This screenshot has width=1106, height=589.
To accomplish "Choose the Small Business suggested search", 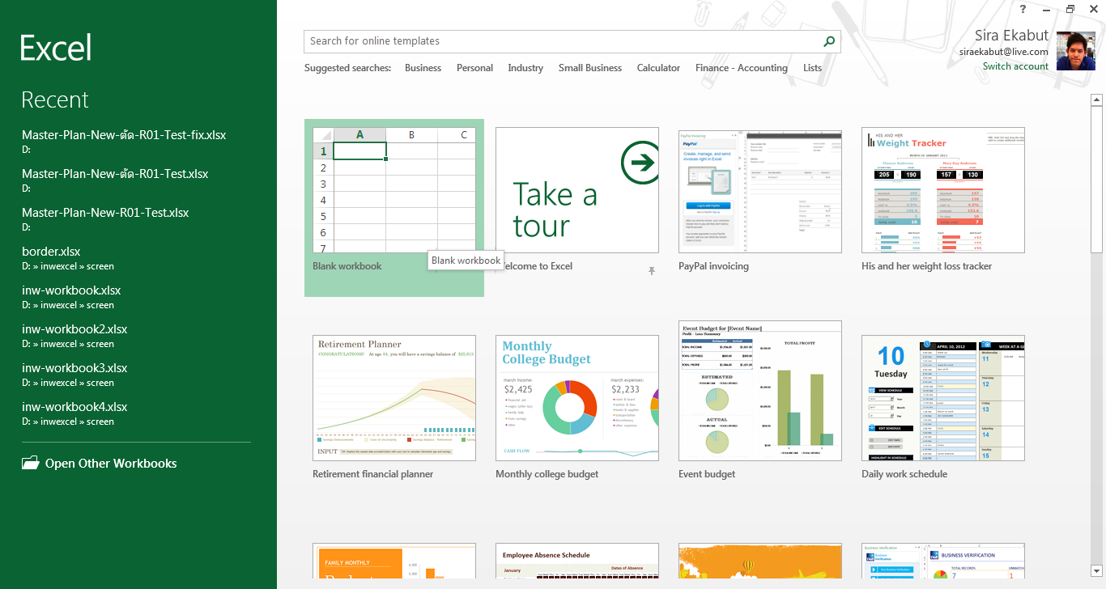I will click(x=590, y=68).
